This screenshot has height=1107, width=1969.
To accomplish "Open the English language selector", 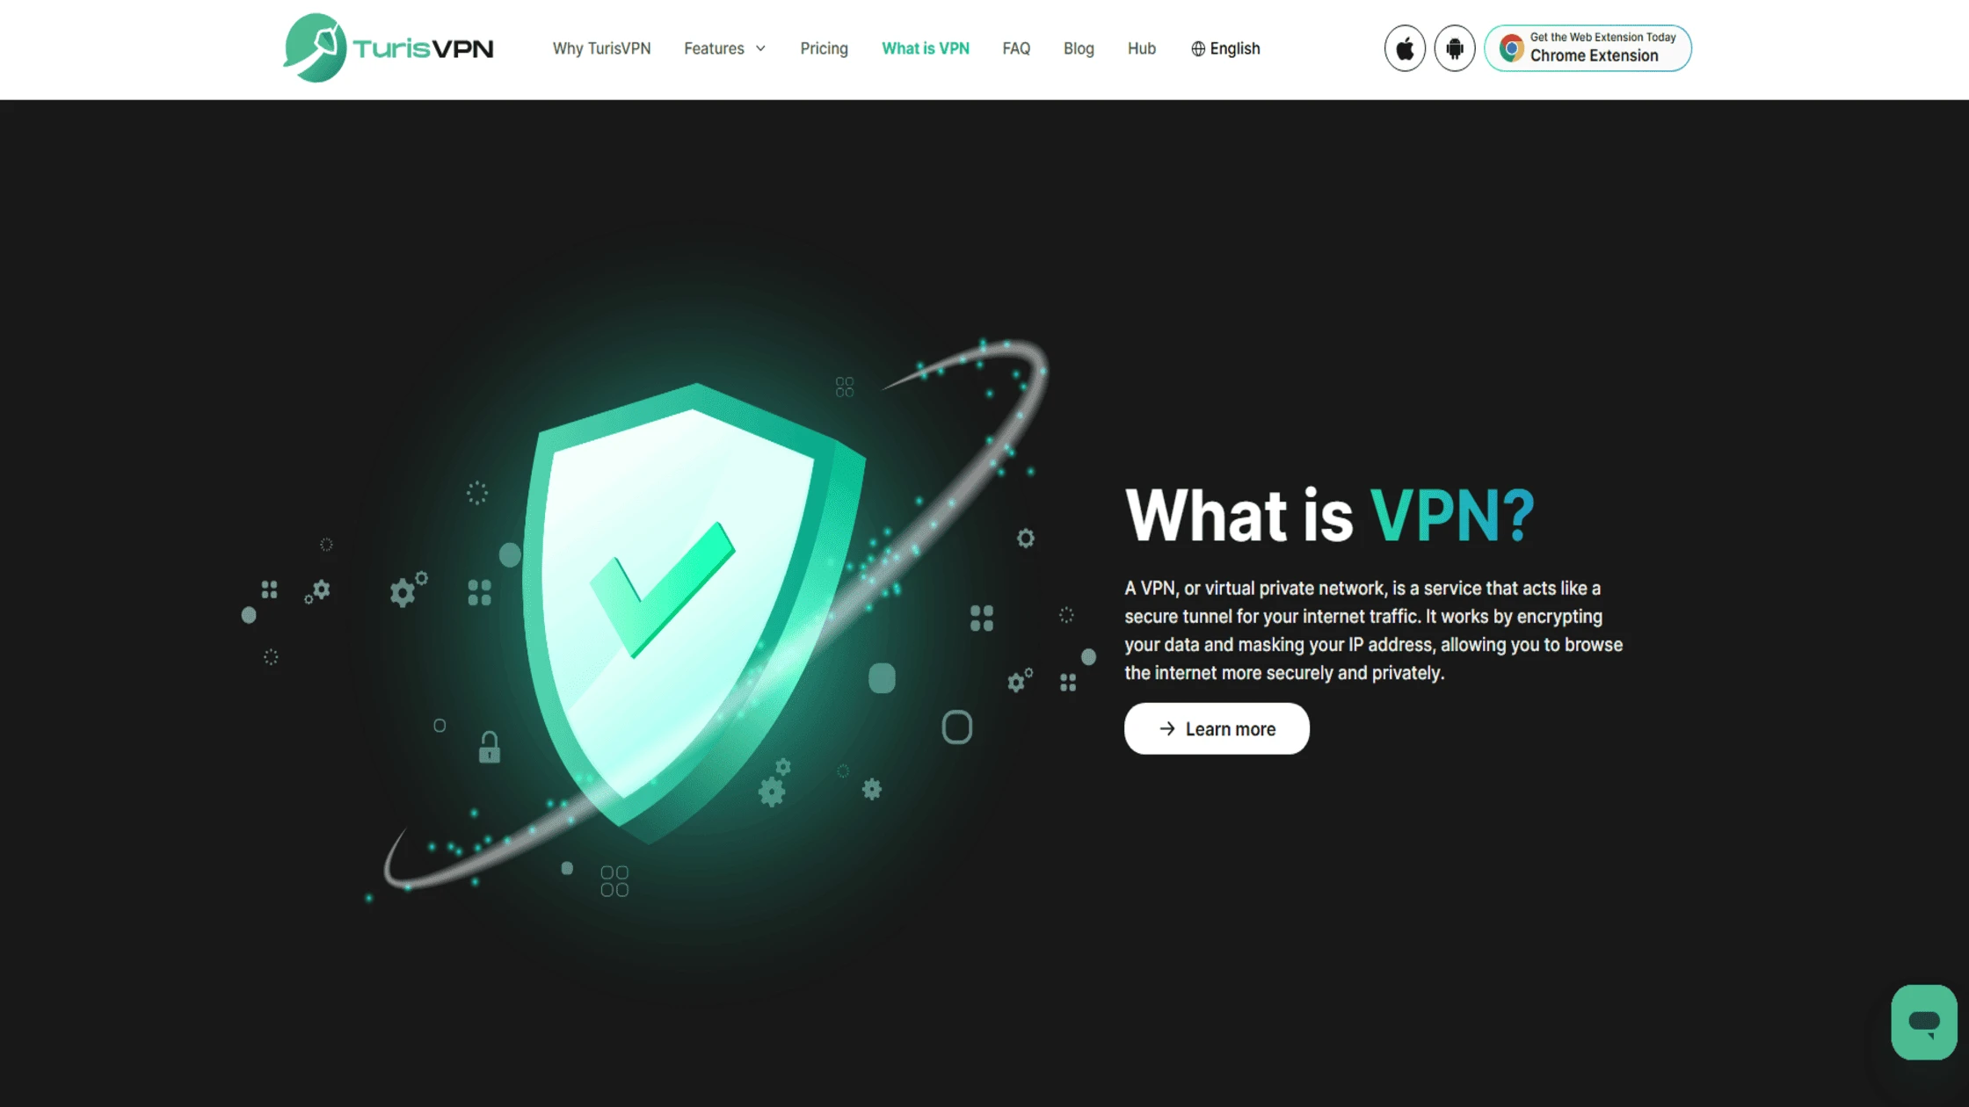I will (x=1225, y=48).
